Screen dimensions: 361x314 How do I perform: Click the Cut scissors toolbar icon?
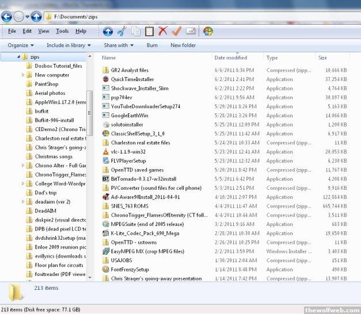[121, 31]
